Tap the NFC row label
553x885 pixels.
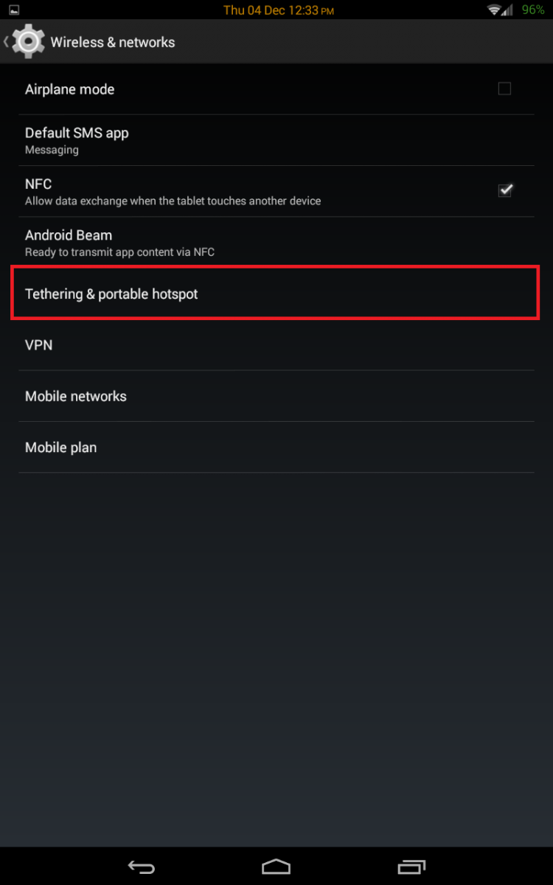coord(38,184)
